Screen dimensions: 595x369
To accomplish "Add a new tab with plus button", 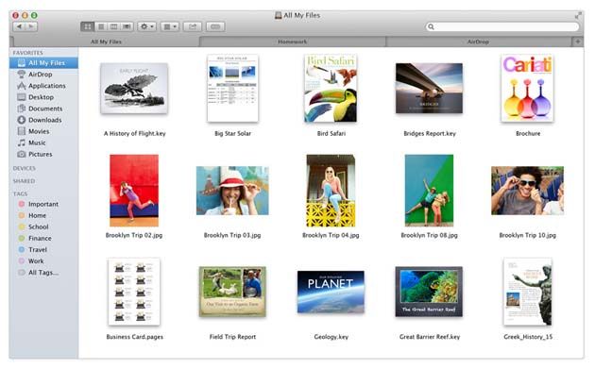I will coord(578,42).
